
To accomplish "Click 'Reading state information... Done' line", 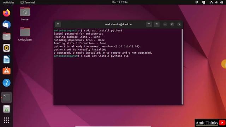I will pos(80,43).
